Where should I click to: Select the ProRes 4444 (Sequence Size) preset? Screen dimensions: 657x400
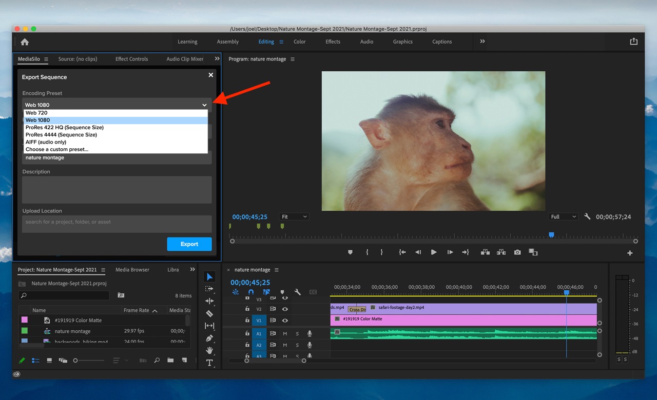[x=61, y=134]
